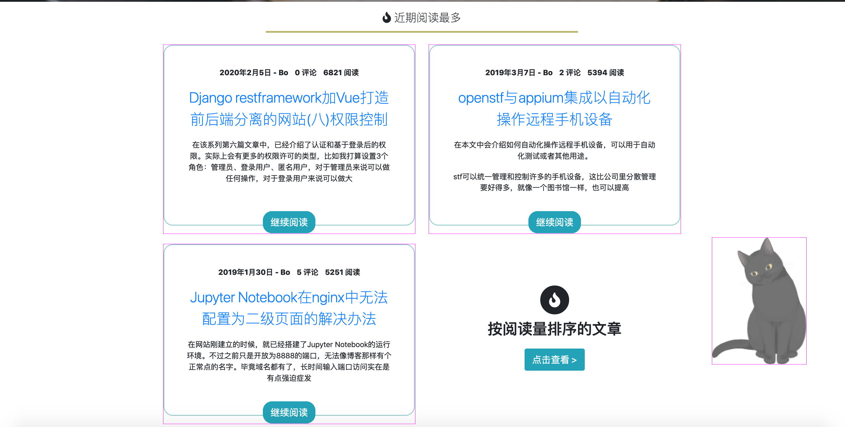
Task: Click author Bo on the Jupyter Notebook article
Action: [286, 272]
